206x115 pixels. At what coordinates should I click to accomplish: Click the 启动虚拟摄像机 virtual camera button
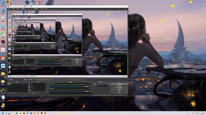(x=119, y=87)
